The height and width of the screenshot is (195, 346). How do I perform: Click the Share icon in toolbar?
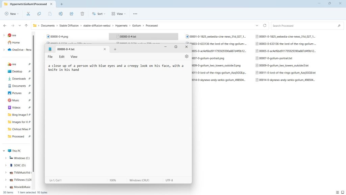72,14
